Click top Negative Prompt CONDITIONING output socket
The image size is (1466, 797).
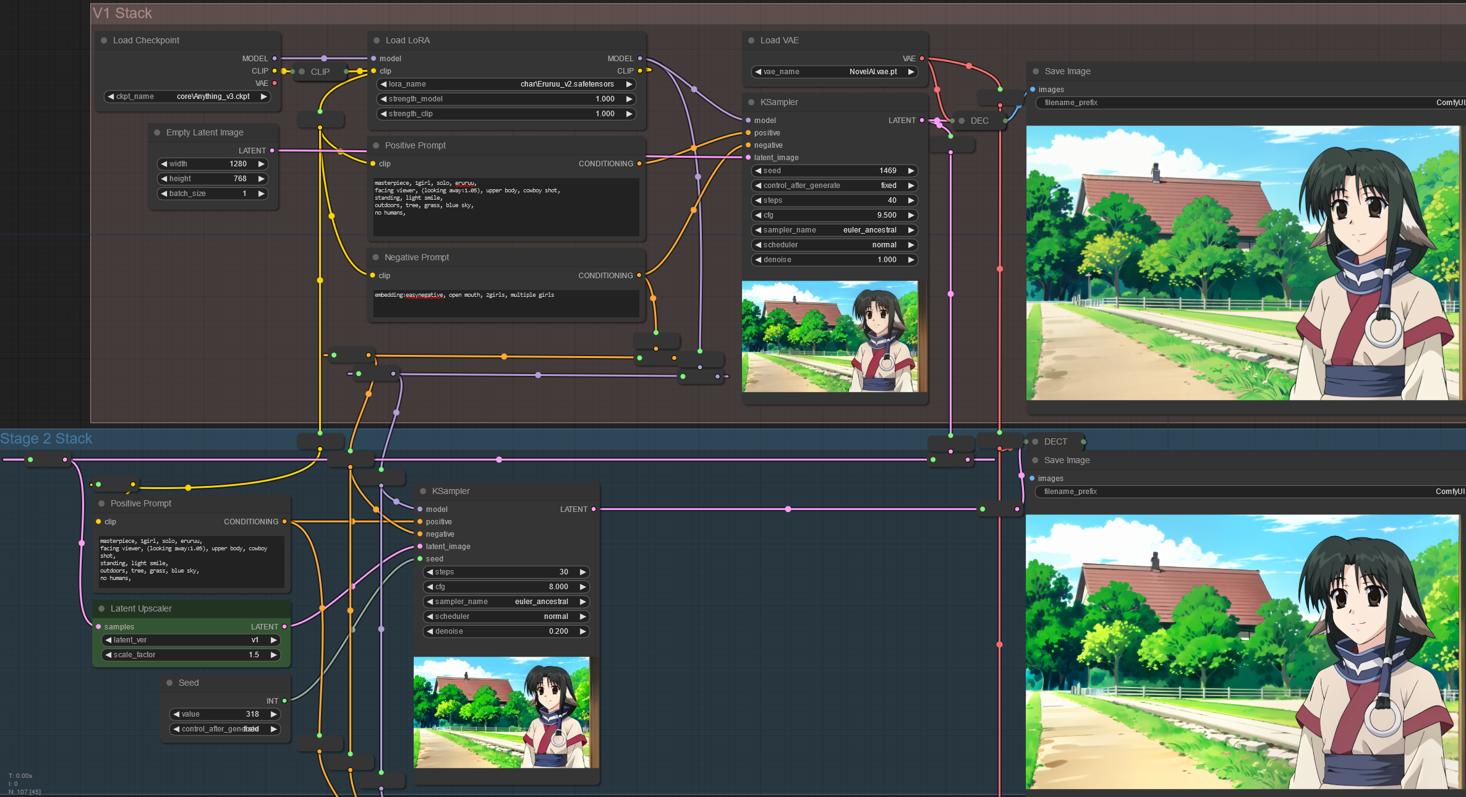639,275
